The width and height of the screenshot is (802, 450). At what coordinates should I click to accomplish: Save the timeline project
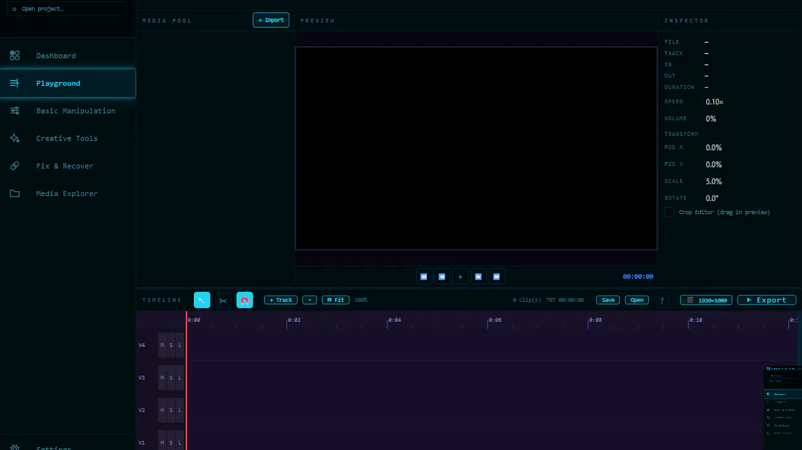(x=608, y=300)
